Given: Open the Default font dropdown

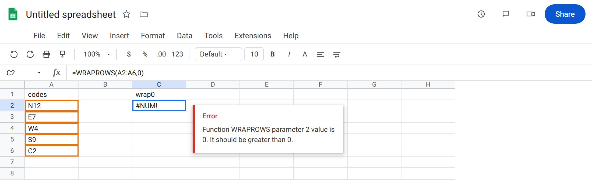Looking at the screenshot, I should [x=218, y=54].
